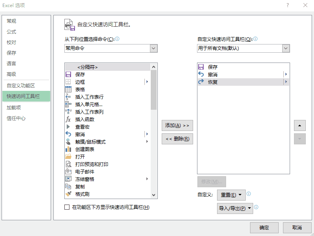This screenshot has height=236, width=314.
Task: Select 格式刷 in the command list
Action: (108, 194)
